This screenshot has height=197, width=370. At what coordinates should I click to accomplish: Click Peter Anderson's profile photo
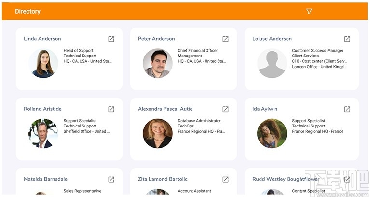(x=157, y=63)
